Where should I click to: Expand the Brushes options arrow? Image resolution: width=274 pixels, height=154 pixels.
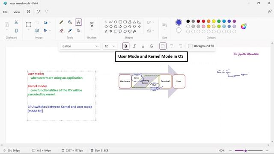pyautogui.click(x=92, y=30)
